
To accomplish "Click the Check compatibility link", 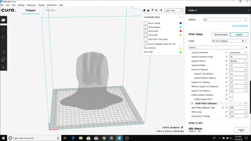I will click(x=240, y=25).
